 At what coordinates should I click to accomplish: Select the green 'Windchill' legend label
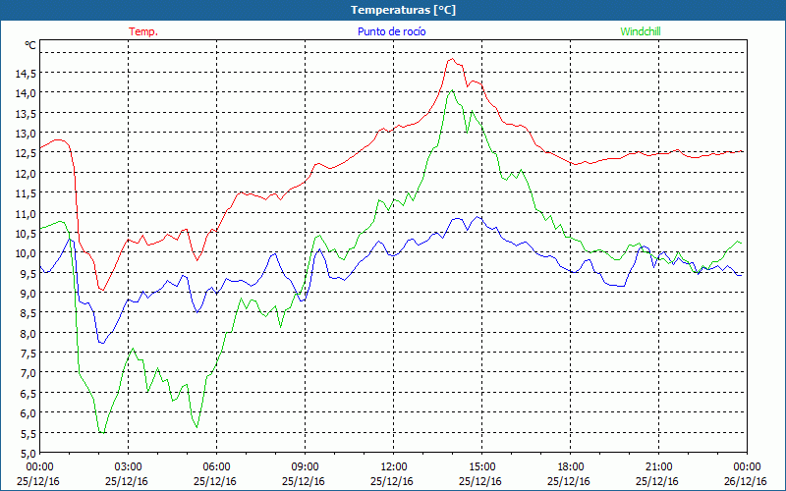641,31
